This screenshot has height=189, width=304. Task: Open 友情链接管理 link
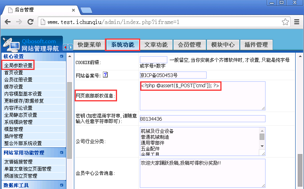pyautogui.click(x=18, y=161)
